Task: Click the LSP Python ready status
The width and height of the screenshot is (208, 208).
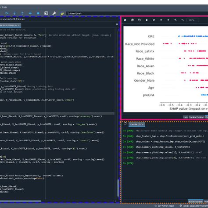Action: [x=165, y=206]
